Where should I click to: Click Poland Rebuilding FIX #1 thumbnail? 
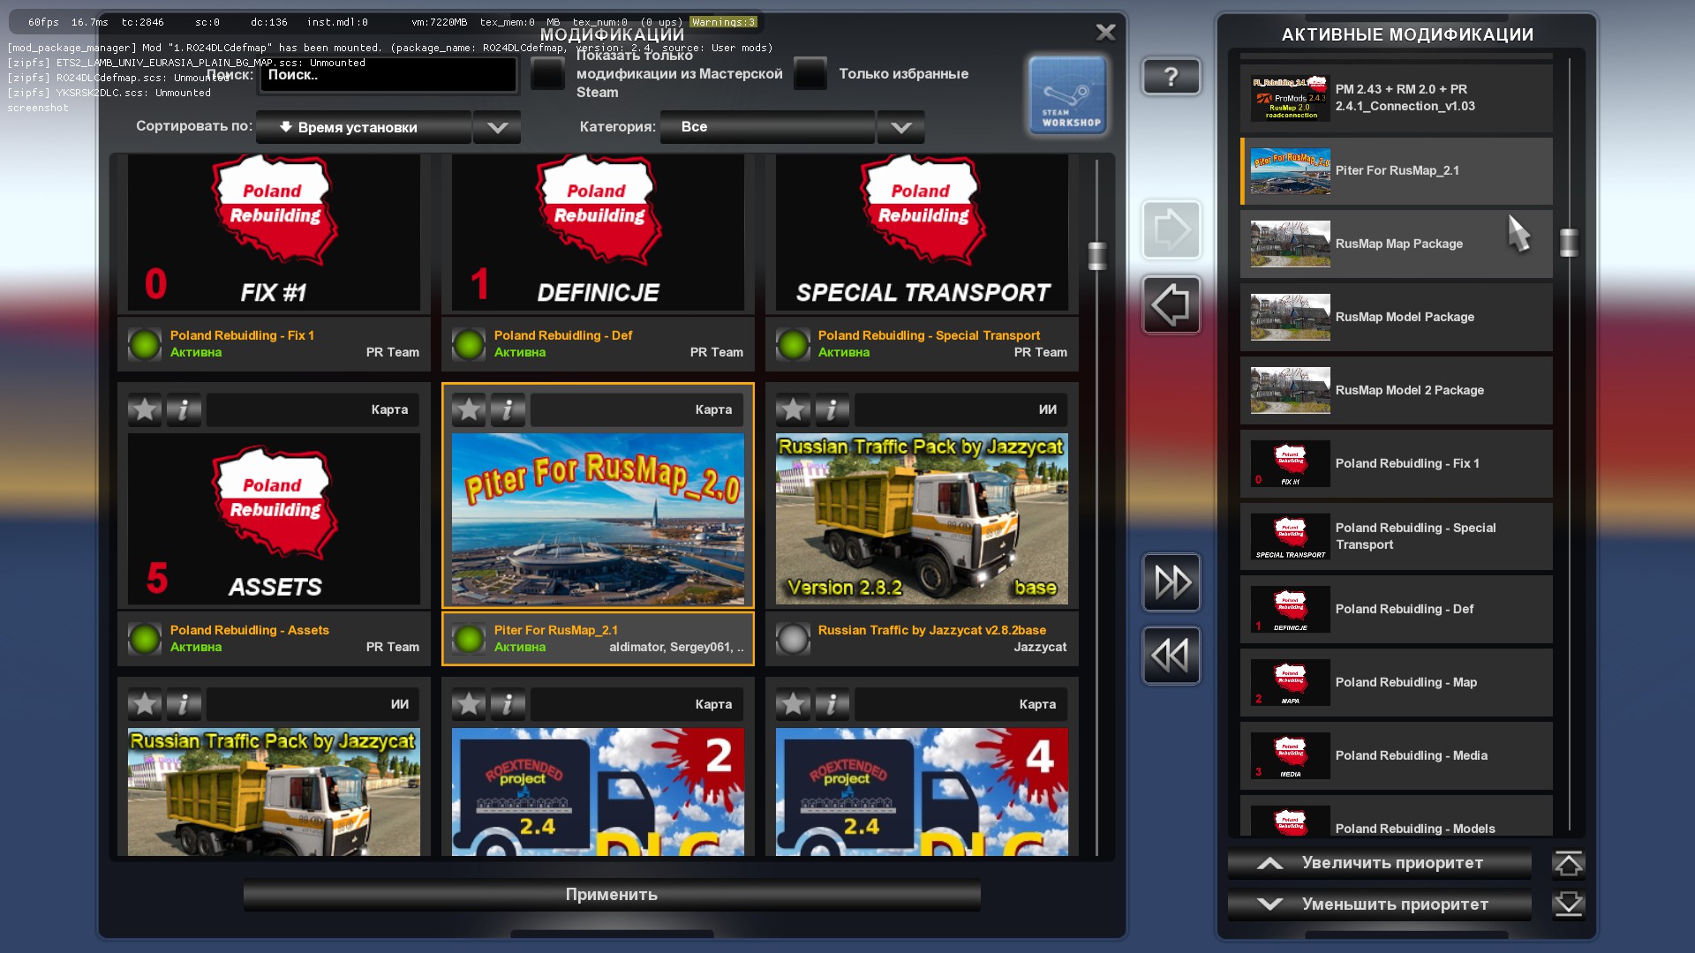click(274, 233)
